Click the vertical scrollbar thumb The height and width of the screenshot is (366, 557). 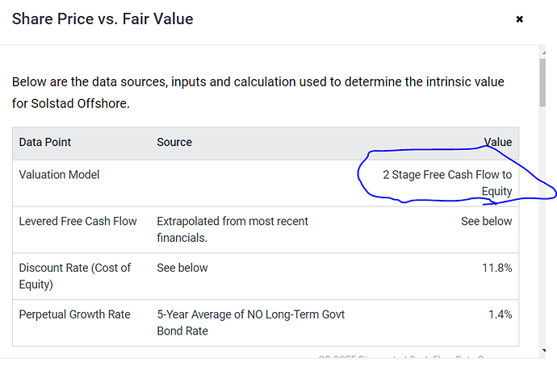542,82
